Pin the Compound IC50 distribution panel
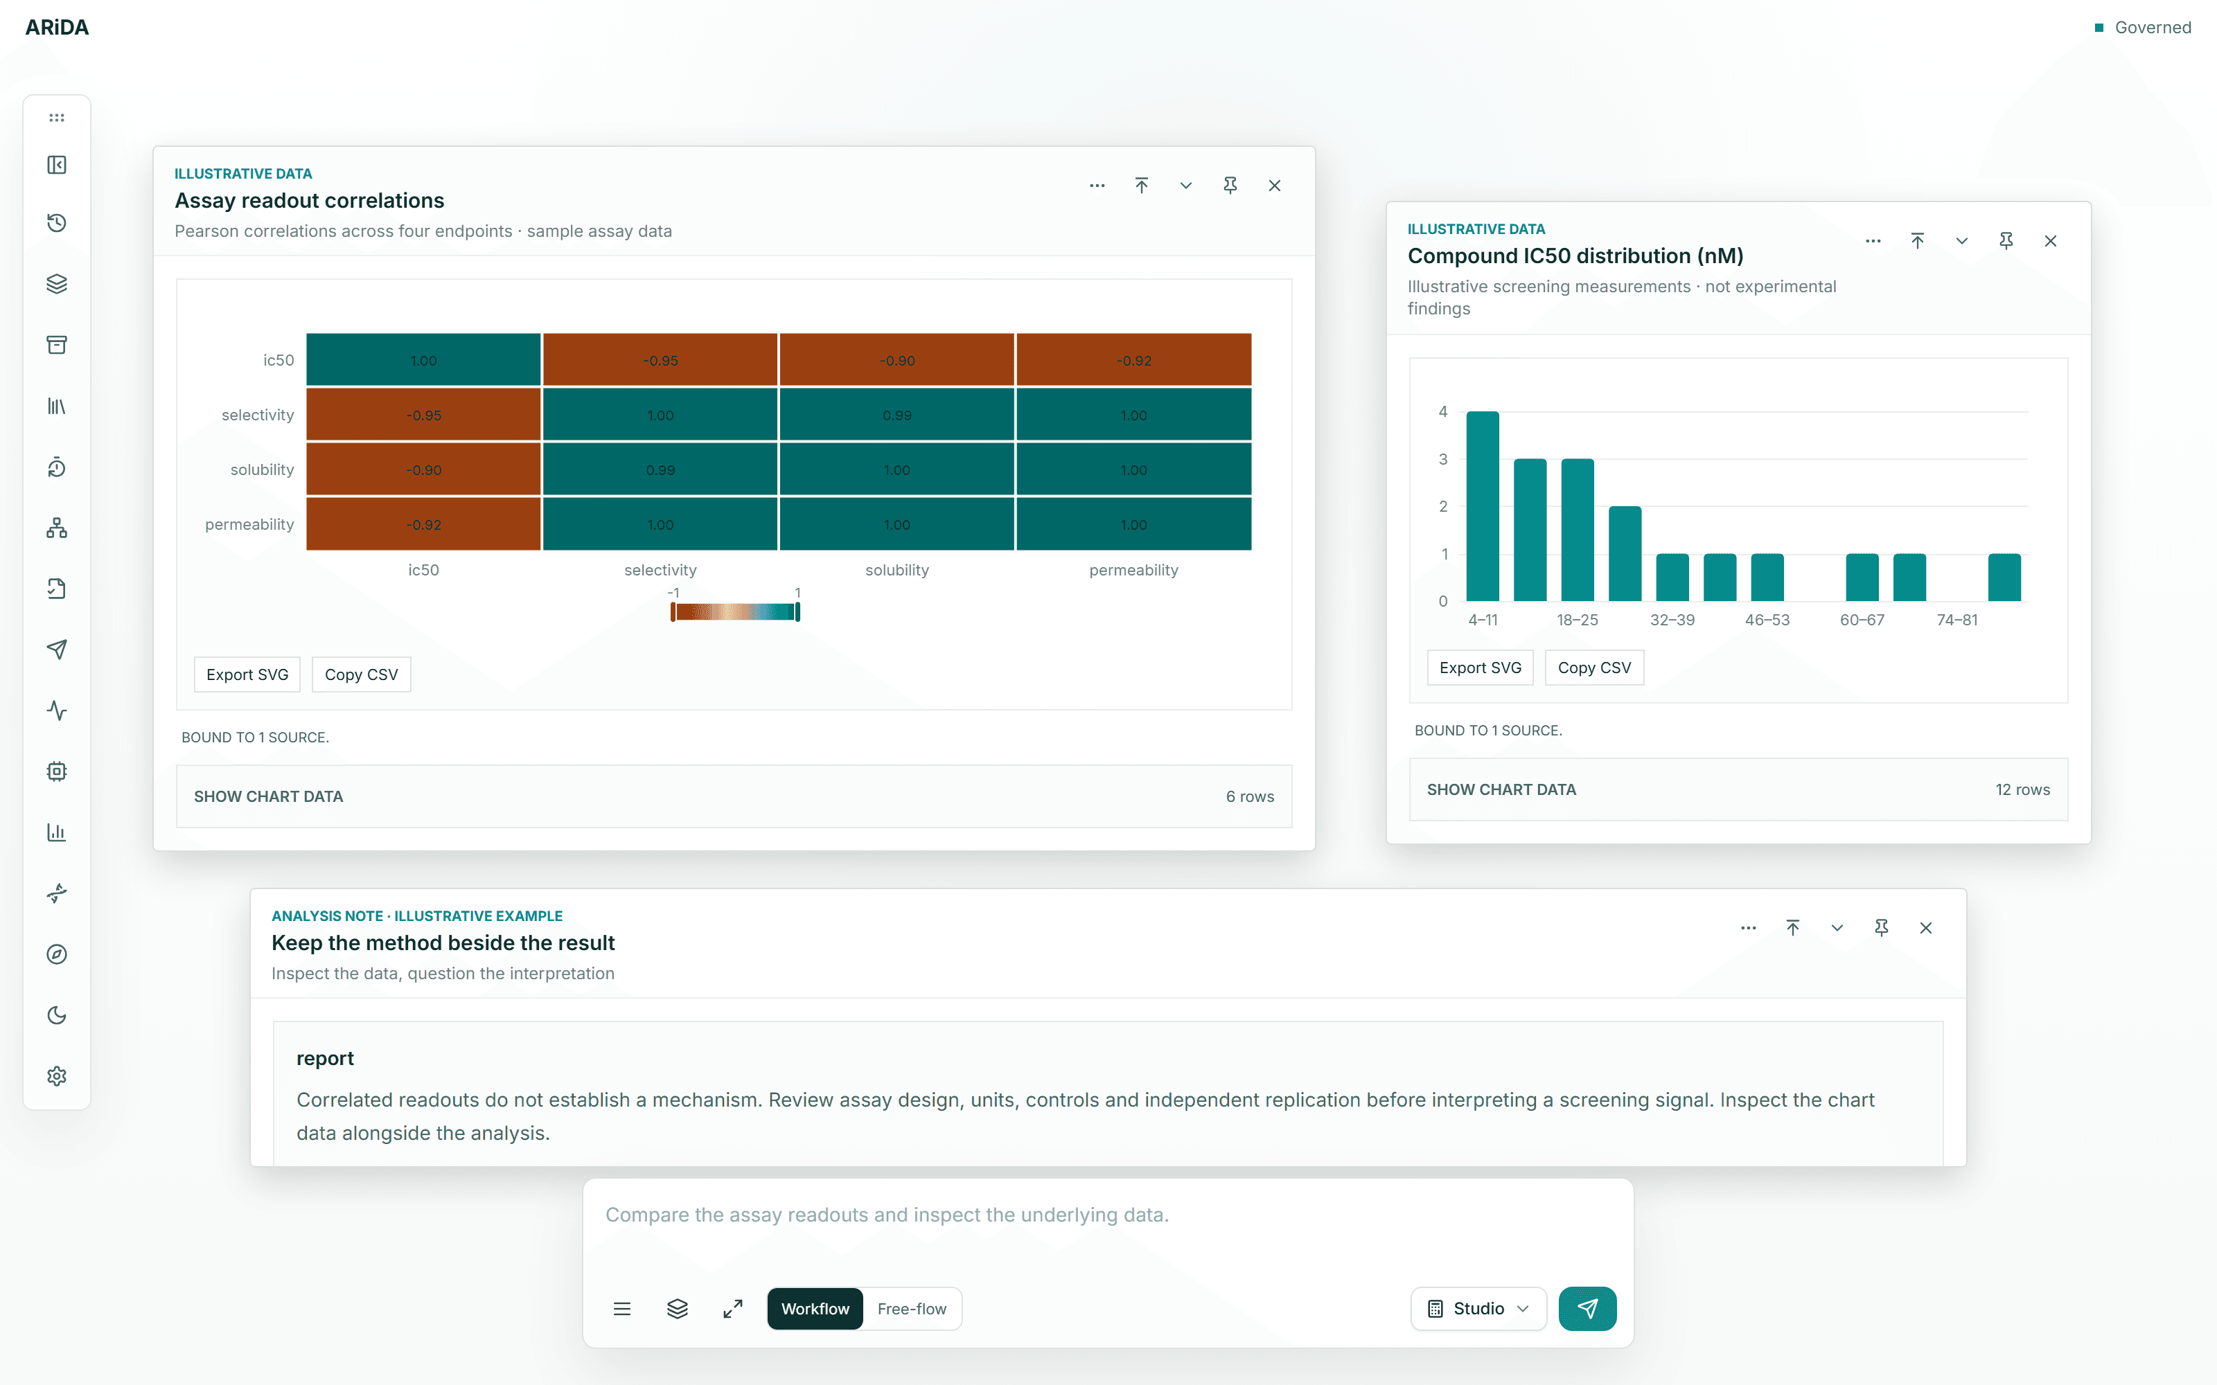 [x=2006, y=241]
